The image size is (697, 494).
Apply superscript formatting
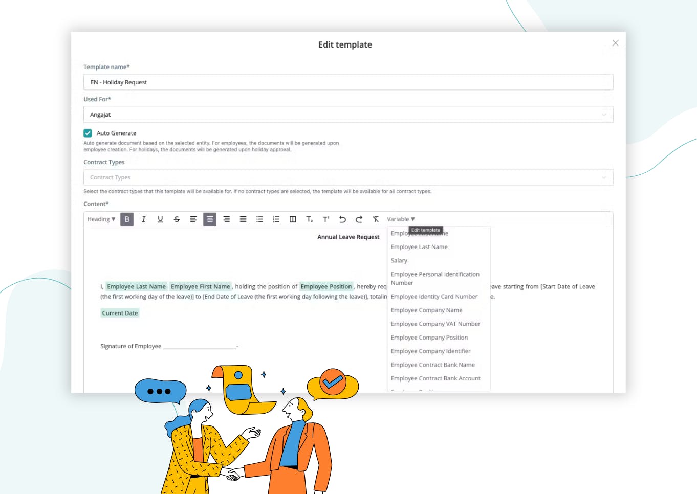[325, 219]
